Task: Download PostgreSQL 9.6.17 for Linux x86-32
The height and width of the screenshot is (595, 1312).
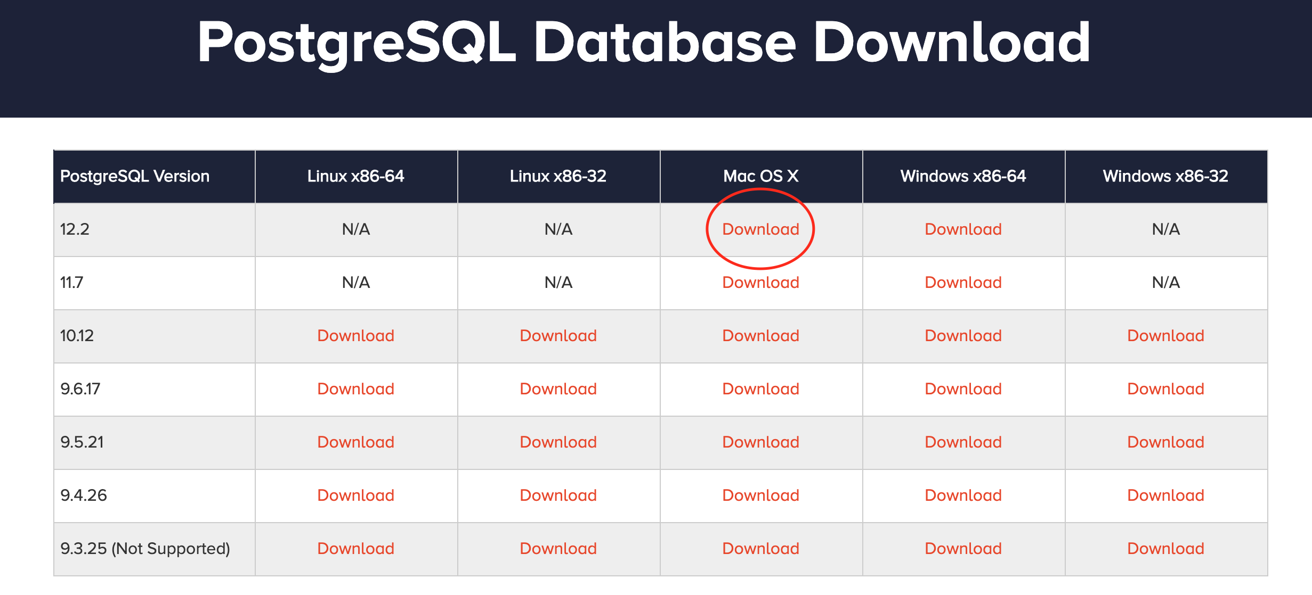Action: pos(558,389)
